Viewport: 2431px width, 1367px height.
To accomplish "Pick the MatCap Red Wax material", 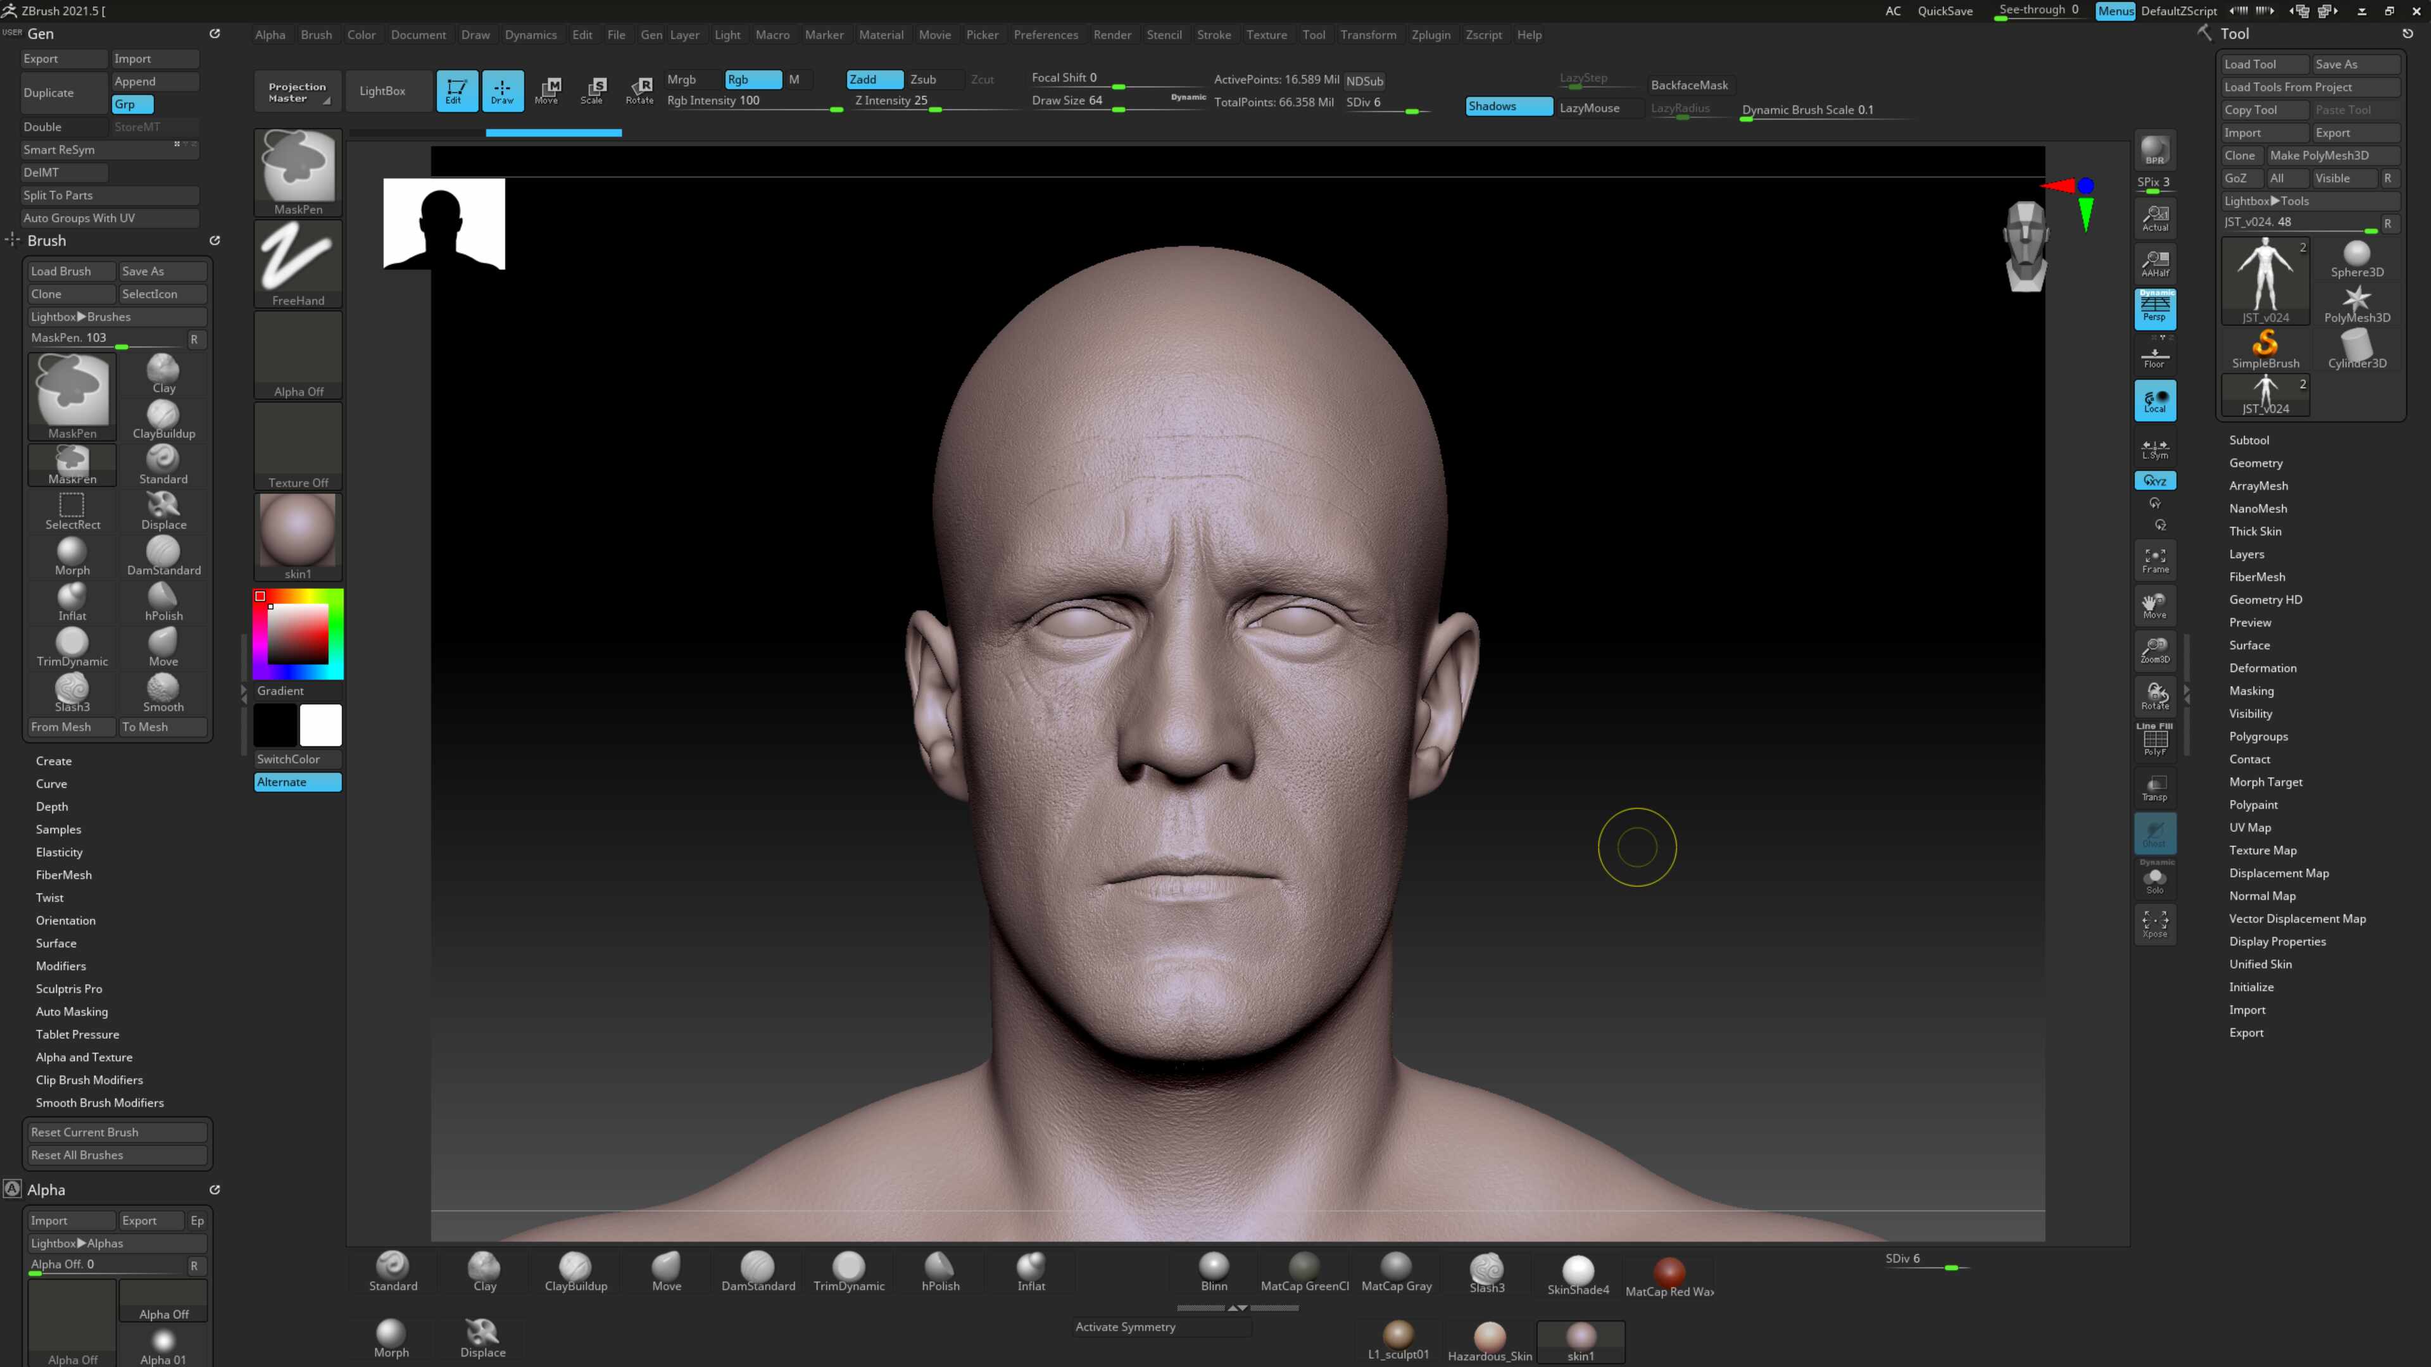I will tap(1669, 1276).
